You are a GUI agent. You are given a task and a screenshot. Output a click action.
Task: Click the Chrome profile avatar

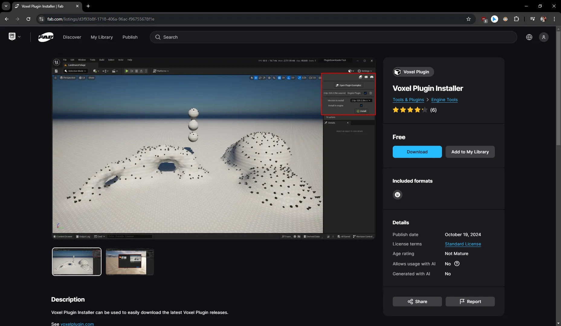tap(543, 19)
